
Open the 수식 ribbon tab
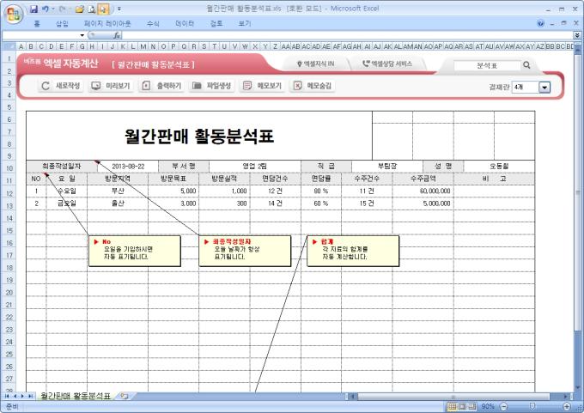[x=153, y=23]
